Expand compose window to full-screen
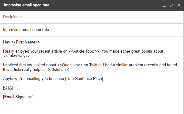184x114 pixels. tap(171, 5)
